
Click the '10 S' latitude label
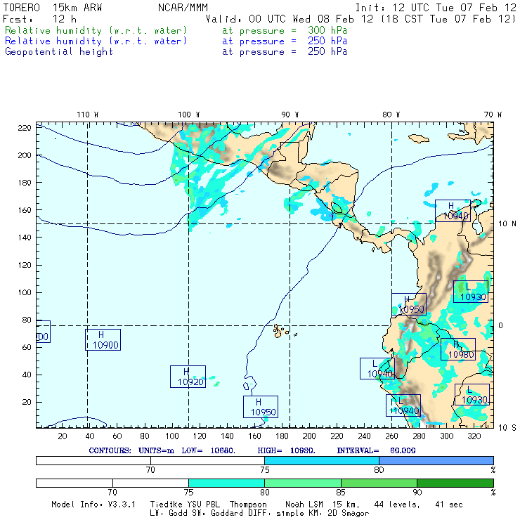pos(507,428)
